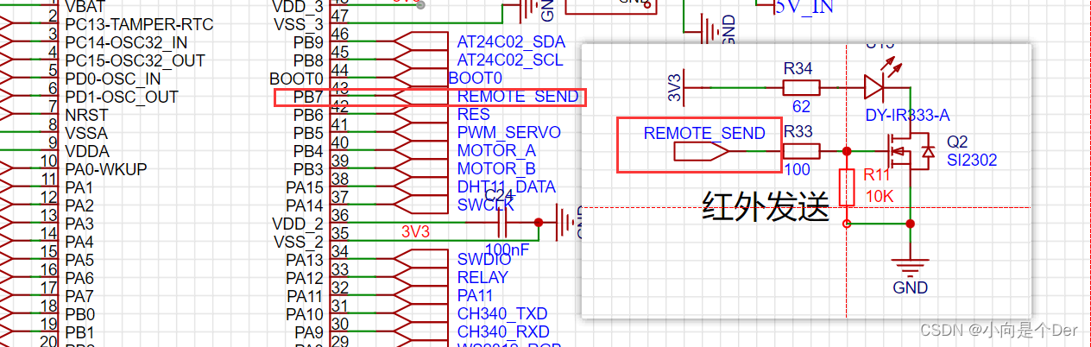Viewport: 1091px width, 347px height.
Task: Click the AT24C02_SDA net label
Action: point(510,41)
